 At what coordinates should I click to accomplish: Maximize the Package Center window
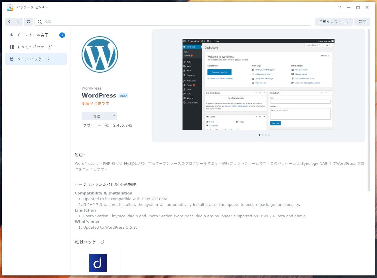(358, 7)
